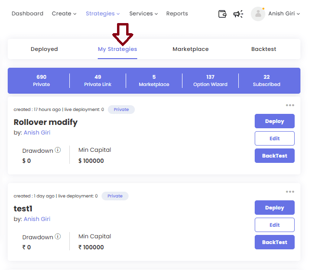312x270 pixels.
Task: Switch to the Deployed tab
Action: pos(44,49)
